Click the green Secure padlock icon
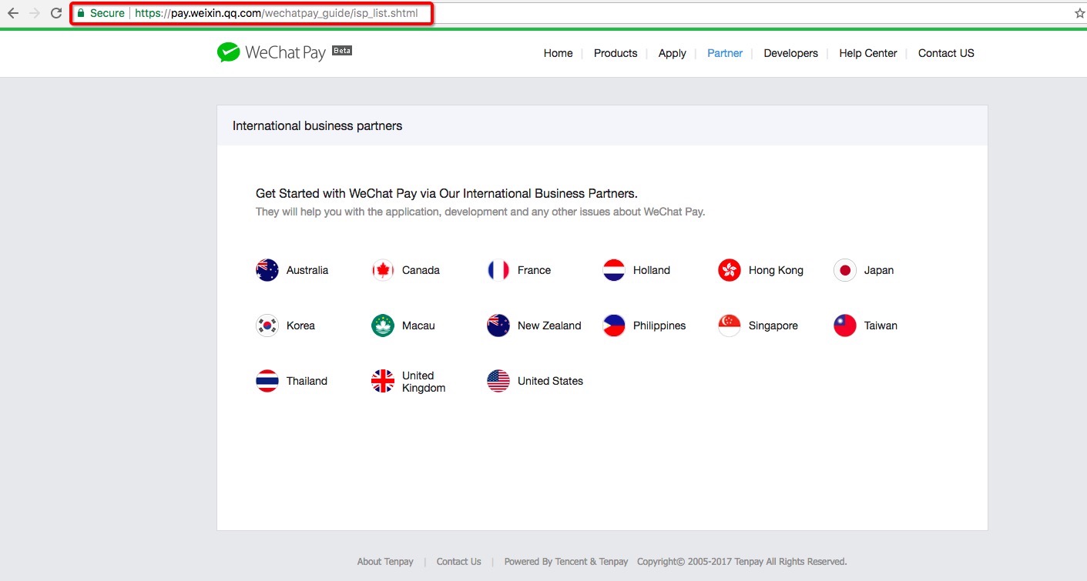Screen dimensions: 1087x581 click(x=81, y=13)
